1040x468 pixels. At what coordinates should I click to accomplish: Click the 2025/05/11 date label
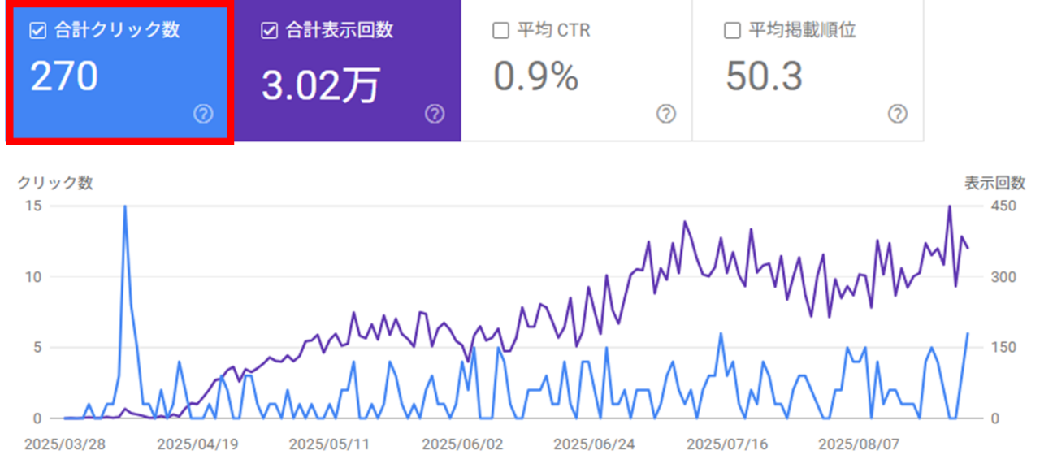pos(329,444)
